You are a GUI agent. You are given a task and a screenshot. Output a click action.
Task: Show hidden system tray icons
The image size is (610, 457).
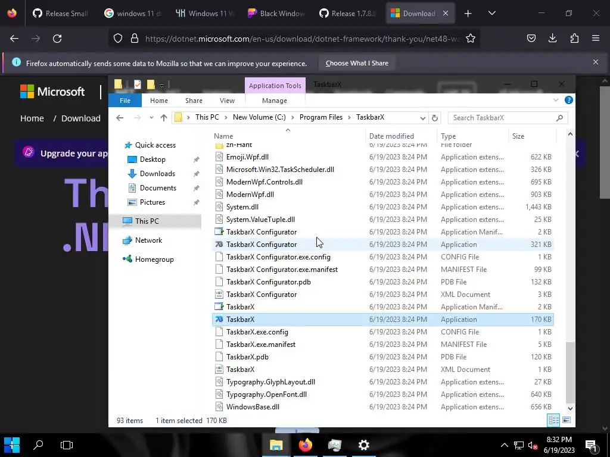(x=504, y=445)
